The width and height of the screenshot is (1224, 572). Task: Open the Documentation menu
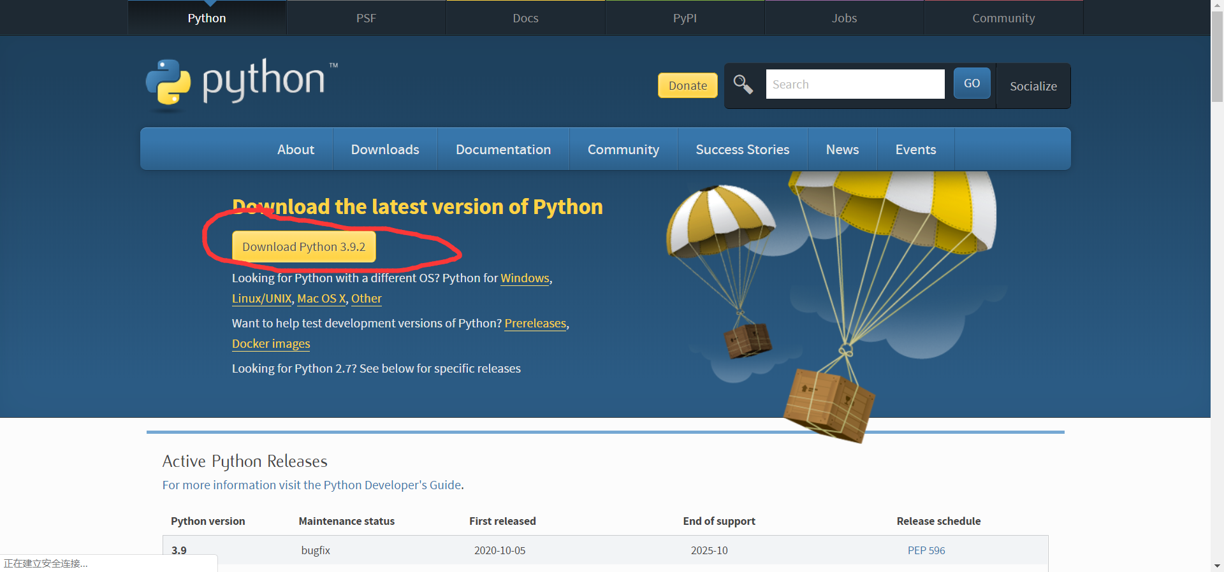tap(503, 149)
